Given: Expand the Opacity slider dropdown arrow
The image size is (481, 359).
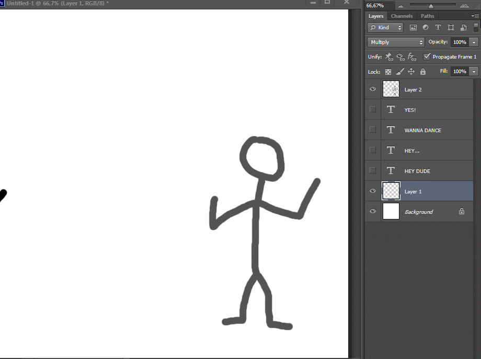Looking at the screenshot, I should 474,42.
